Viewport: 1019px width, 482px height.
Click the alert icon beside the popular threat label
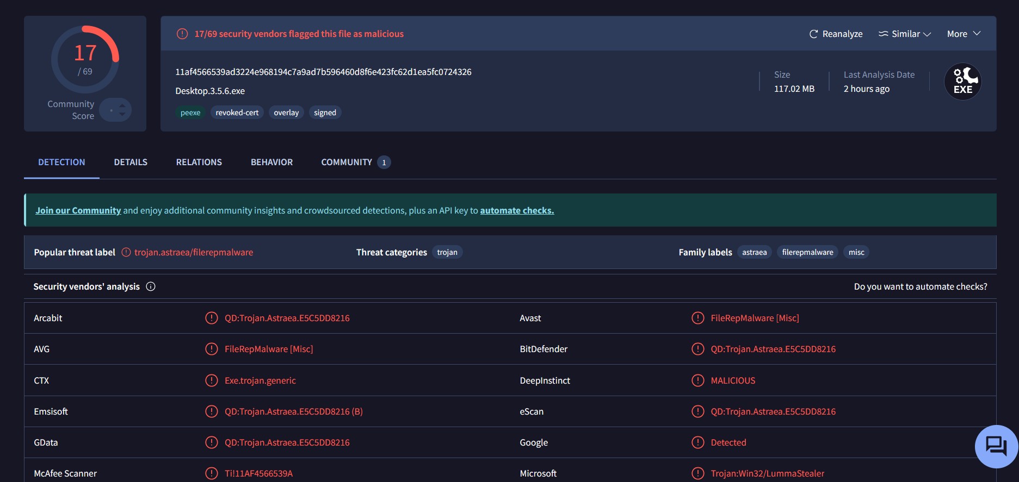(126, 252)
